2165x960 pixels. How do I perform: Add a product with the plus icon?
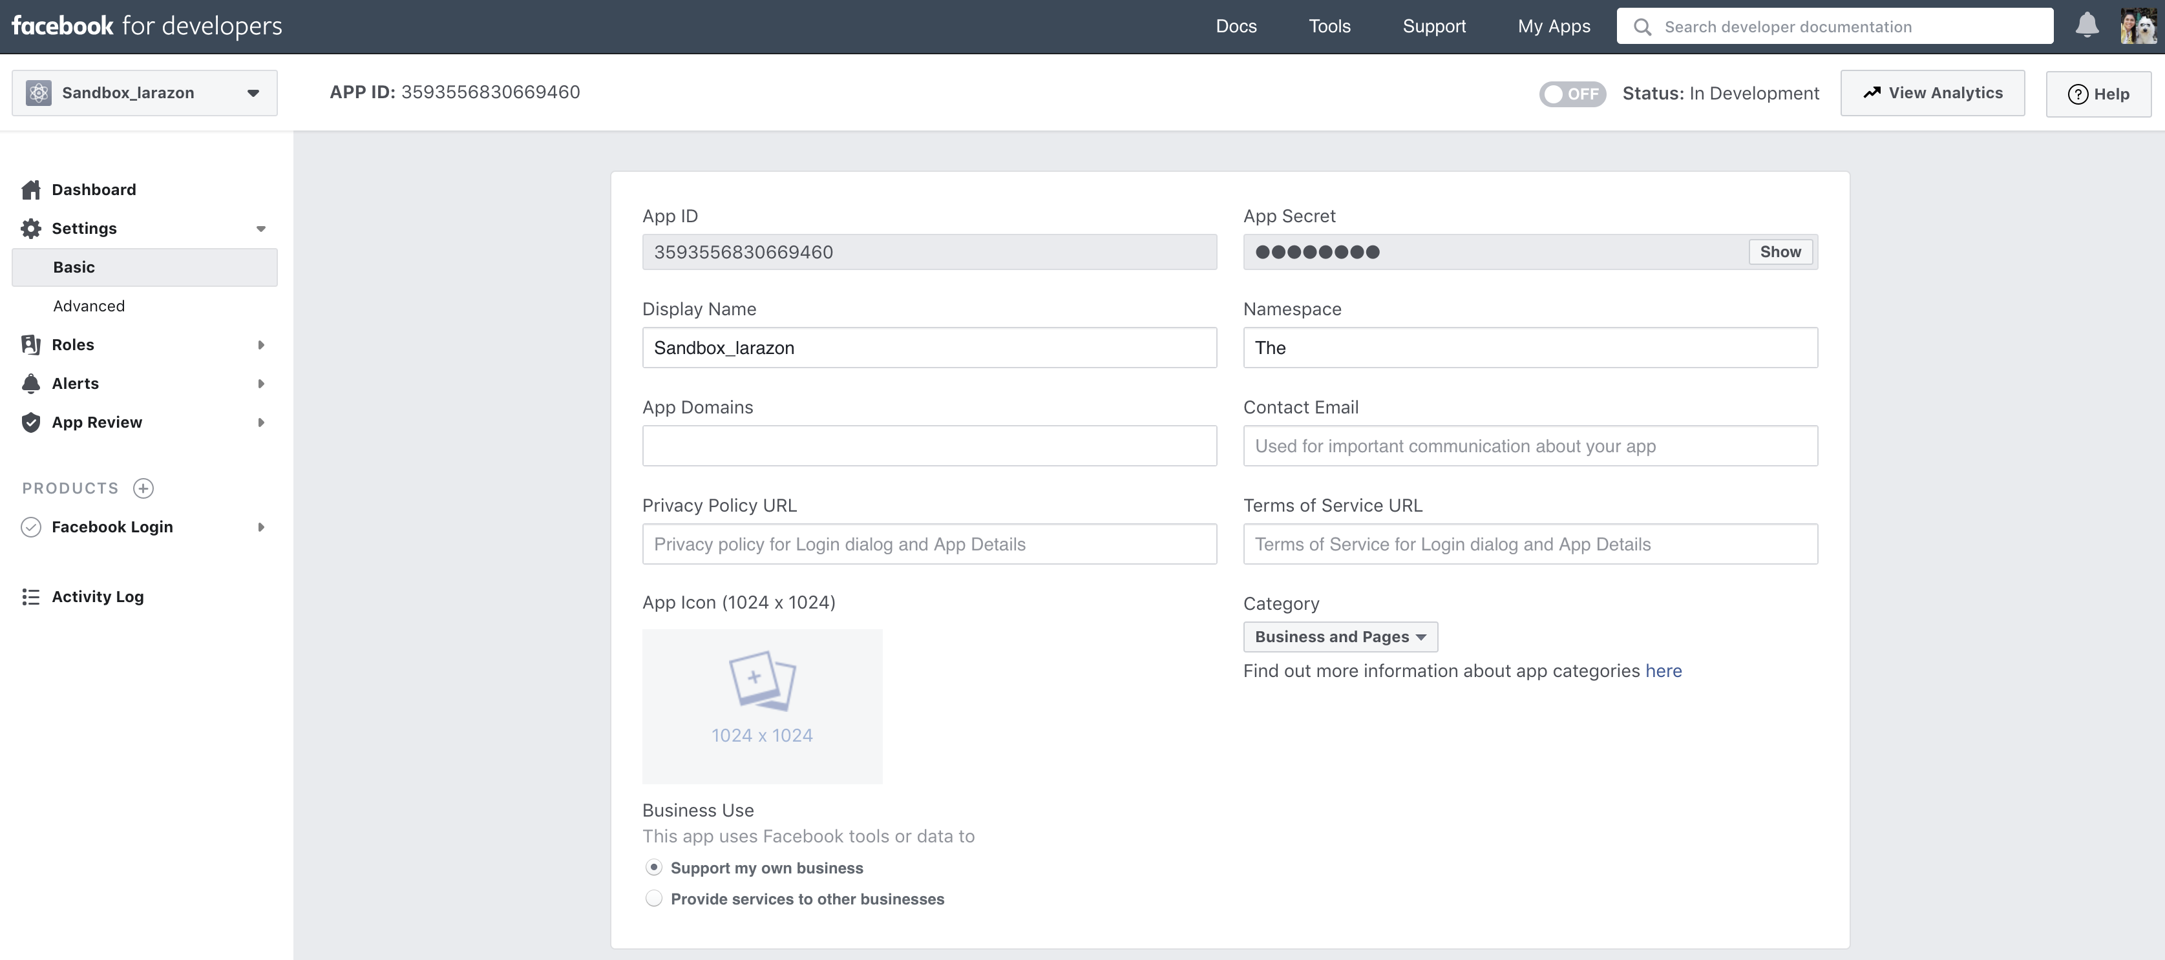tap(143, 488)
